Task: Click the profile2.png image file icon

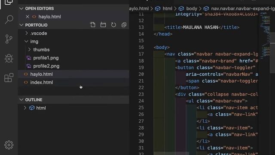Action: [x=29, y=66]
